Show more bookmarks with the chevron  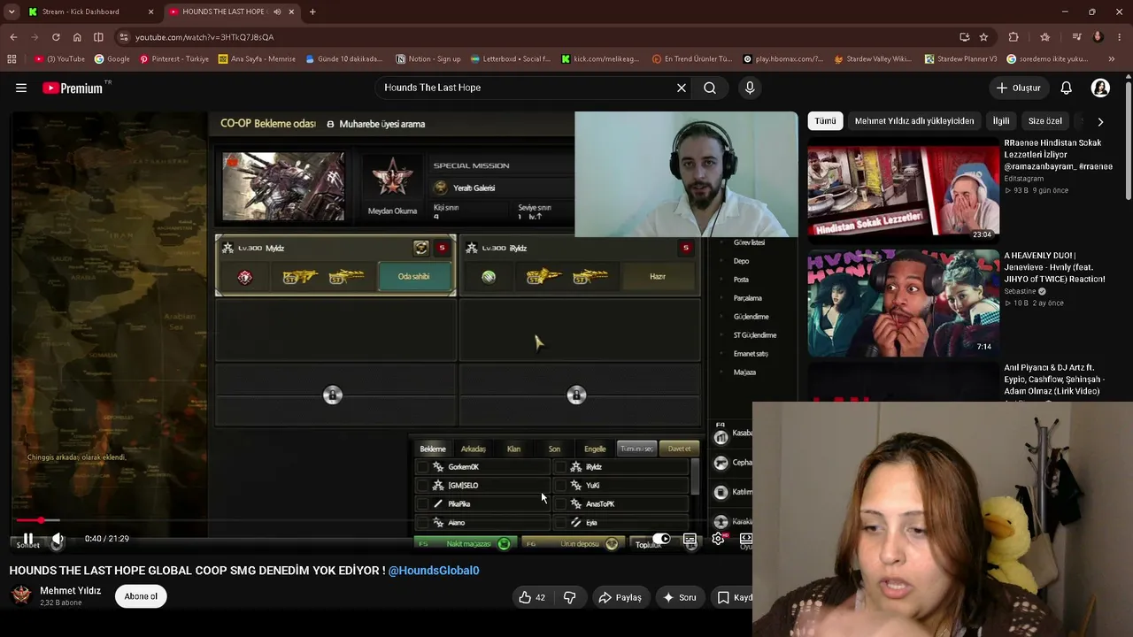pyautogui.click(x=1112, y=59)
